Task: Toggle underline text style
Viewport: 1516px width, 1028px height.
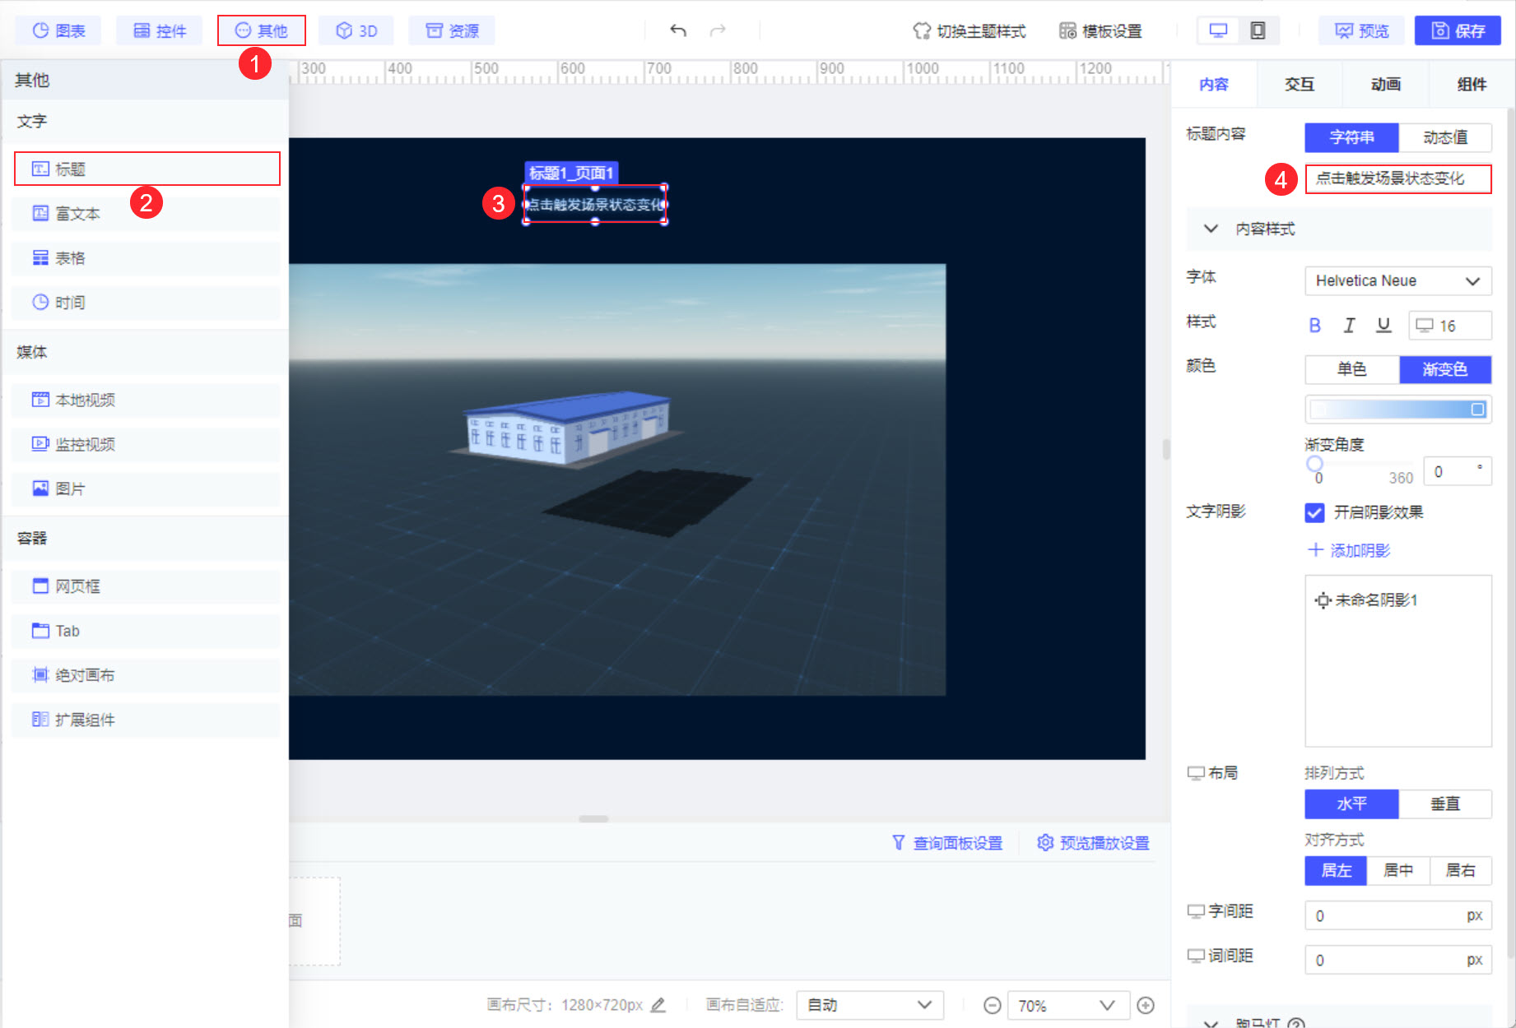Action: 1383,326
